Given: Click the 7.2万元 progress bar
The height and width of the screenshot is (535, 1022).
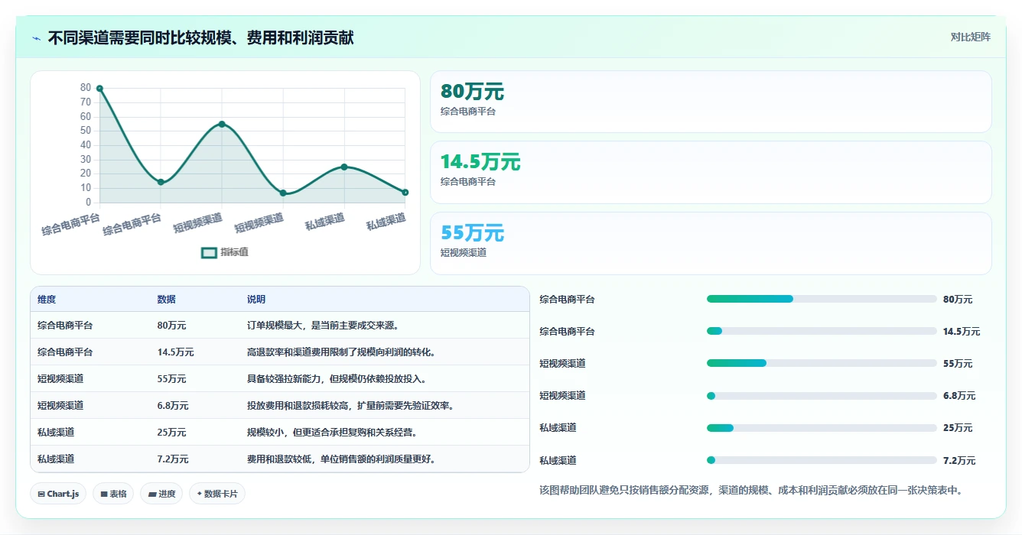Looking at the screenshot, I should 822,460.
